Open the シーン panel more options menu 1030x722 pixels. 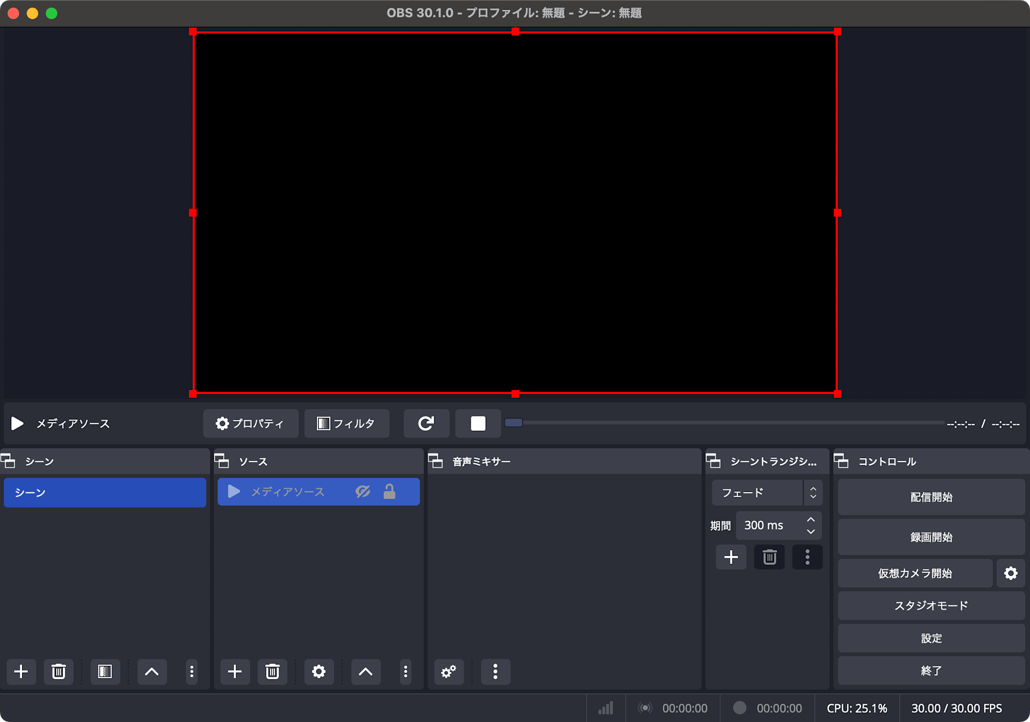coord(192,672)
